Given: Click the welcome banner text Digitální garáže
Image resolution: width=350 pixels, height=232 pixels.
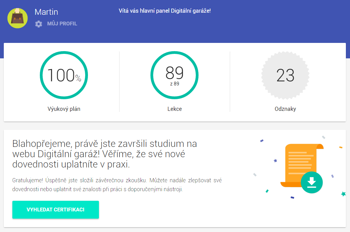Looking at the screenshot, I should tap(191, 11).
